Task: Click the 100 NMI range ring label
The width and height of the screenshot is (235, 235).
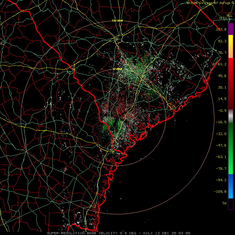Action: click(117, 21)
